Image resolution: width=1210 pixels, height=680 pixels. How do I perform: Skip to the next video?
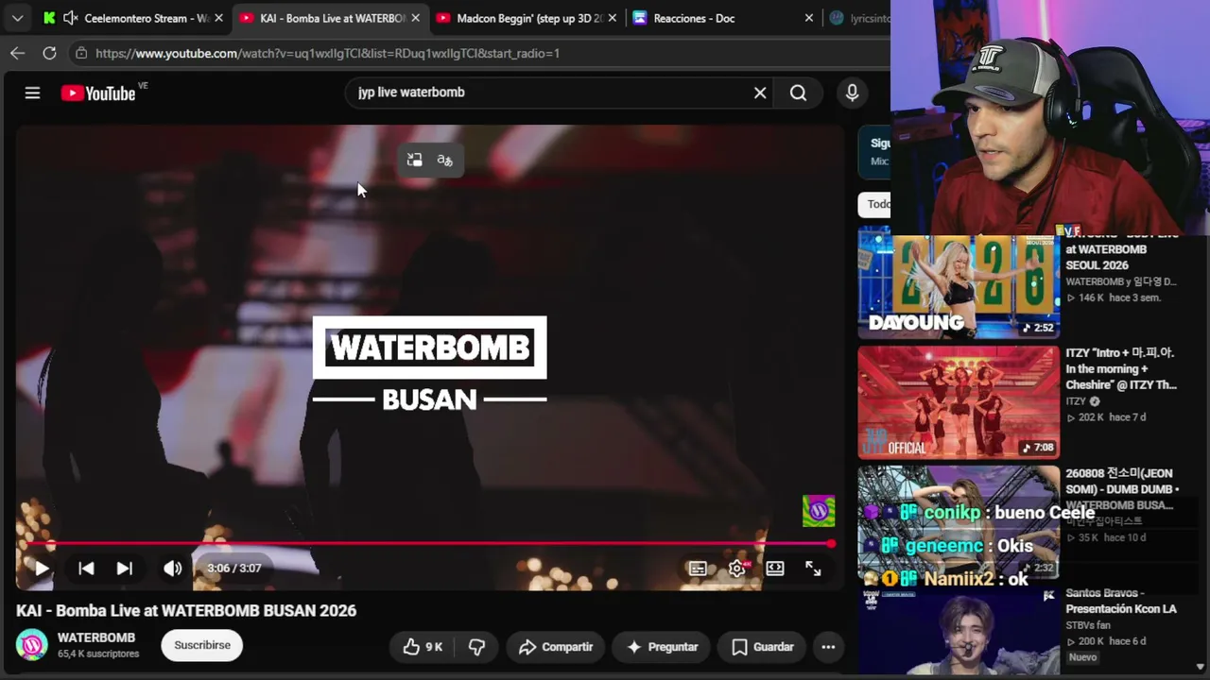click(124, 569)
